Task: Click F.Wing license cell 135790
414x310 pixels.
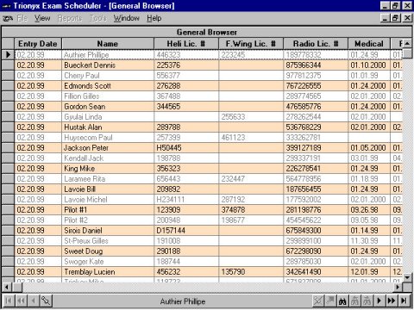Action: point(251,272)
